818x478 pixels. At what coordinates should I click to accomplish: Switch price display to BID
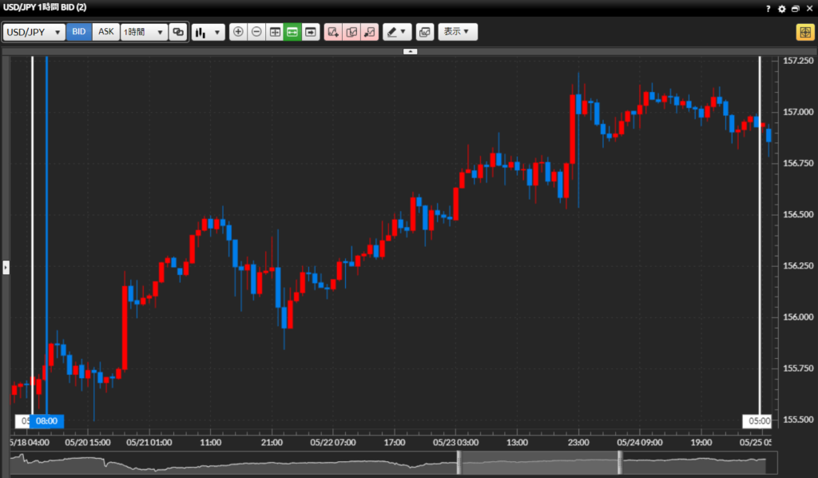[x=79, y=32]
